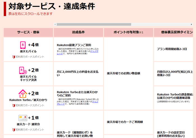The image size is (196, 138).
Task: Click the プラン利用開始後2-3日 timing text
Action: [x=172, y=49]
